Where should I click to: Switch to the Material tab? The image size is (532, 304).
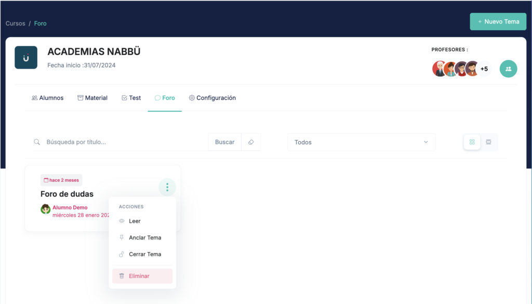tap(92, 98)
